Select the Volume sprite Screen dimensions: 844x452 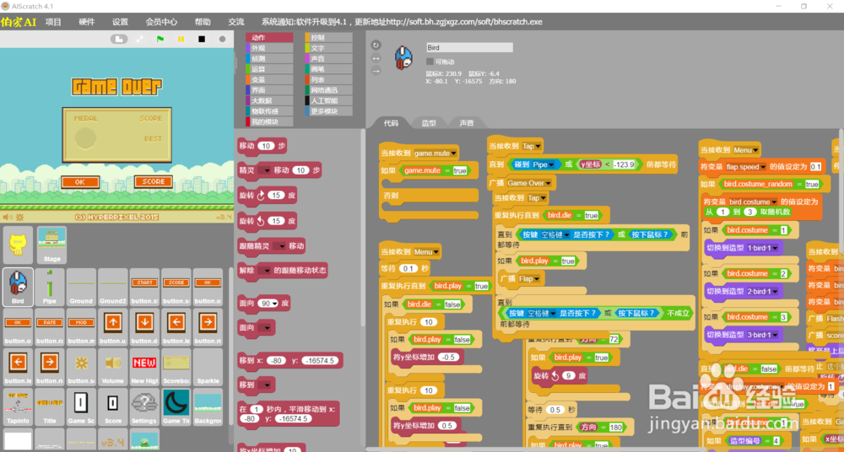(112, 367)
